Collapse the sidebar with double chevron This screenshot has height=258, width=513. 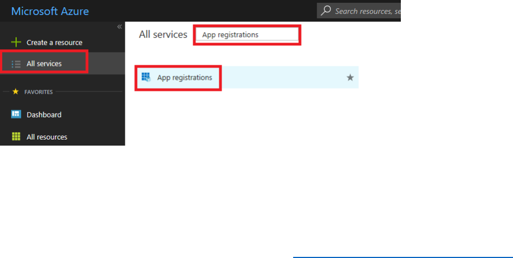pyautogui.click(x=119, y=27)
